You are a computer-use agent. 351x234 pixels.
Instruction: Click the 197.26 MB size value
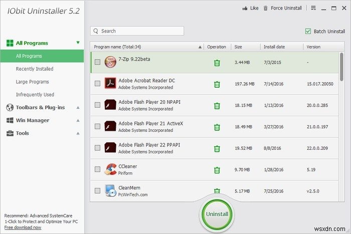[x=245, y=84]
